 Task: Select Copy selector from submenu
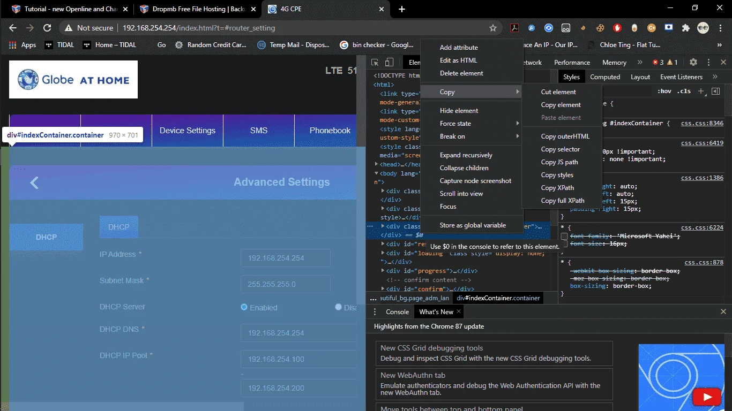(562, 149)
